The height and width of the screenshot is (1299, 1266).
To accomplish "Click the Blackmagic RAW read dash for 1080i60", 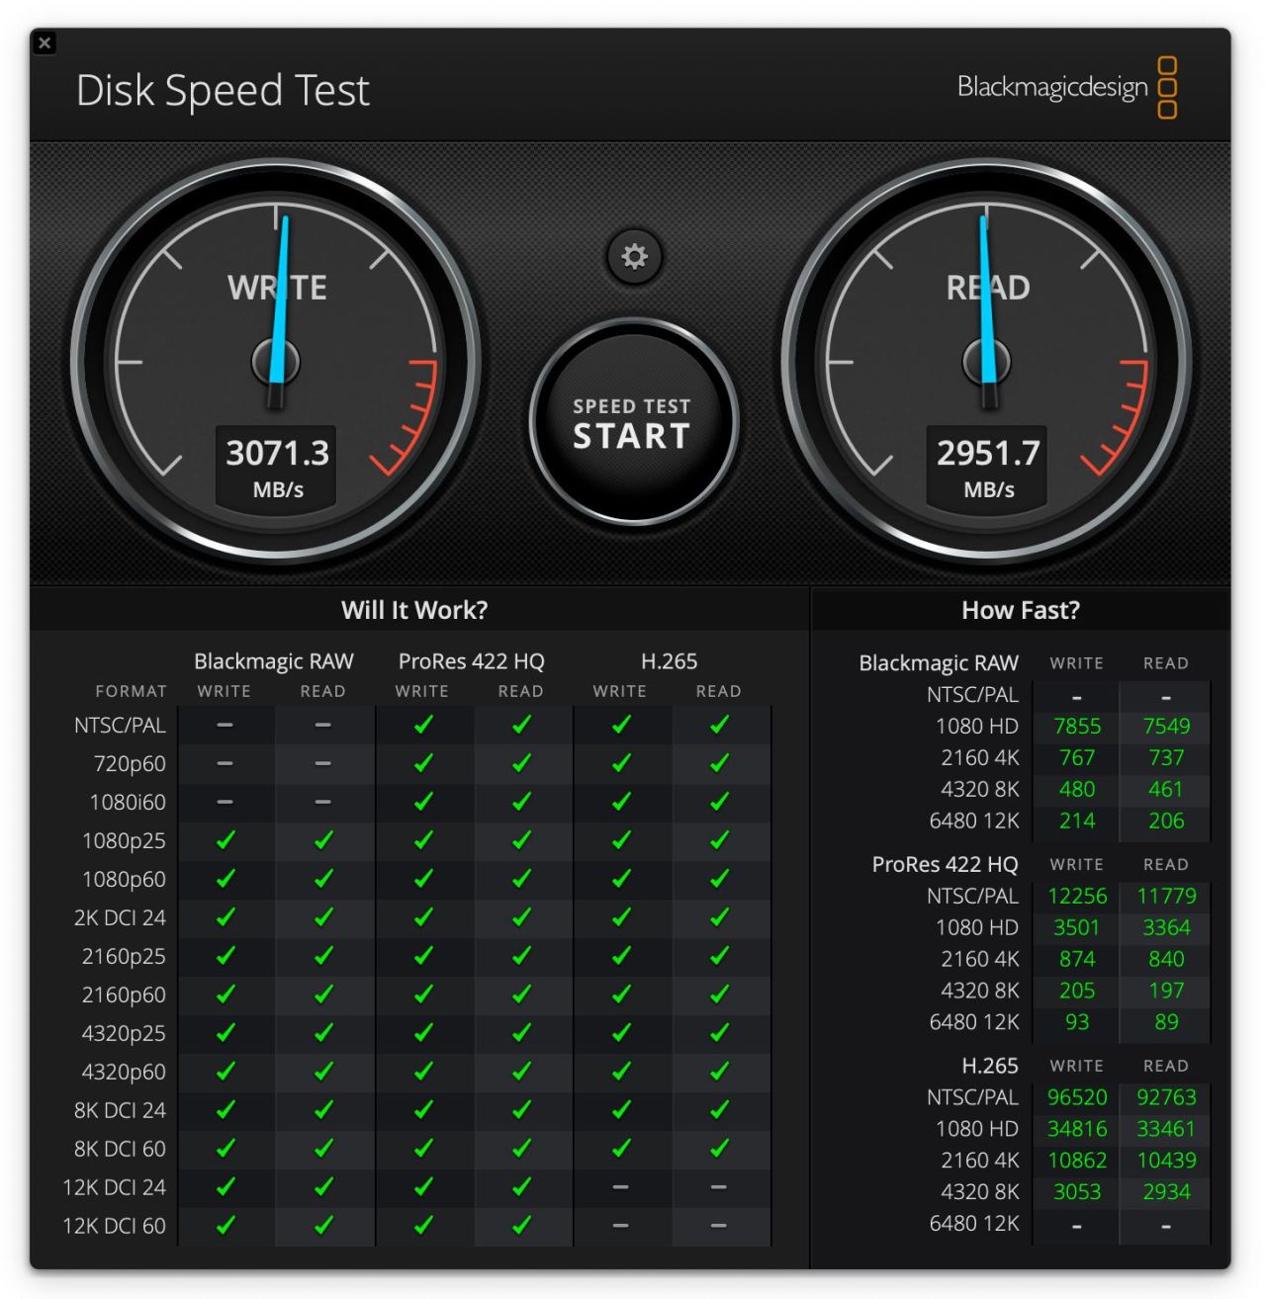I will click(323, 802).
